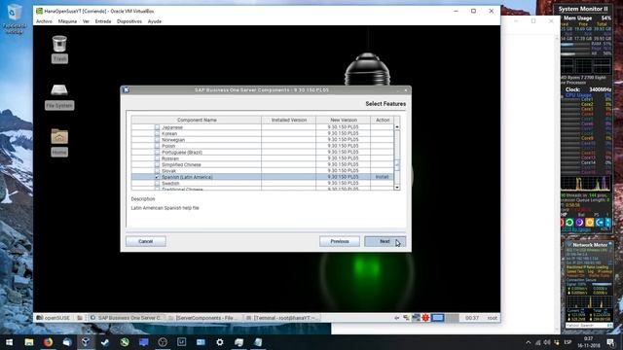Image resolution: width=623 pixels, height=350 pixels.
Task: Click the Installed Version column header
Action: (289, 120)
